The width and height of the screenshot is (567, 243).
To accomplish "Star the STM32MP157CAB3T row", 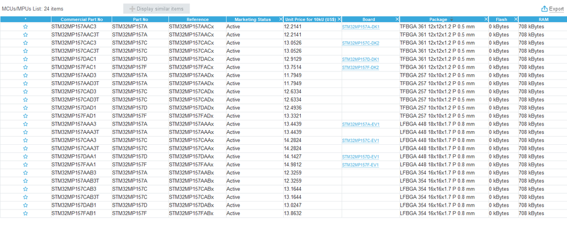I will [26, 198].
